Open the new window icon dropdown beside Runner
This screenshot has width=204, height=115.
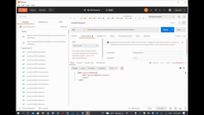tap(51, 10)
